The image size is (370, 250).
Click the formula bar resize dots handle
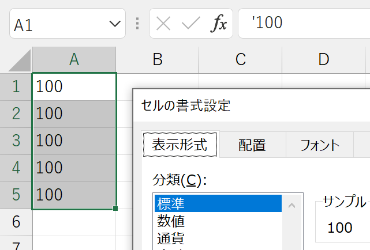click(137, 23)
